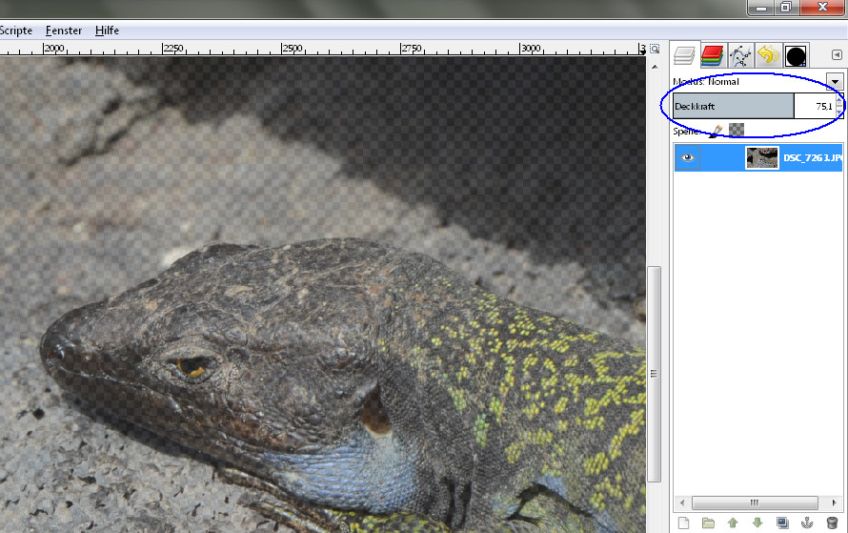Create a new layer group
Image resolution: width=848 pixels, height=533 pixels.
[708, 523]
